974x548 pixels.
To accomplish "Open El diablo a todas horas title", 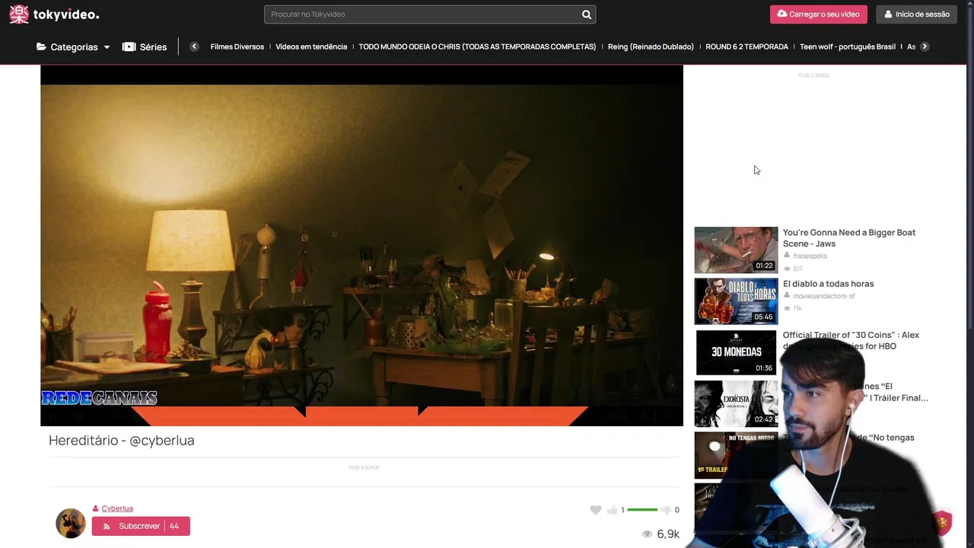I will tap(828, 284).
